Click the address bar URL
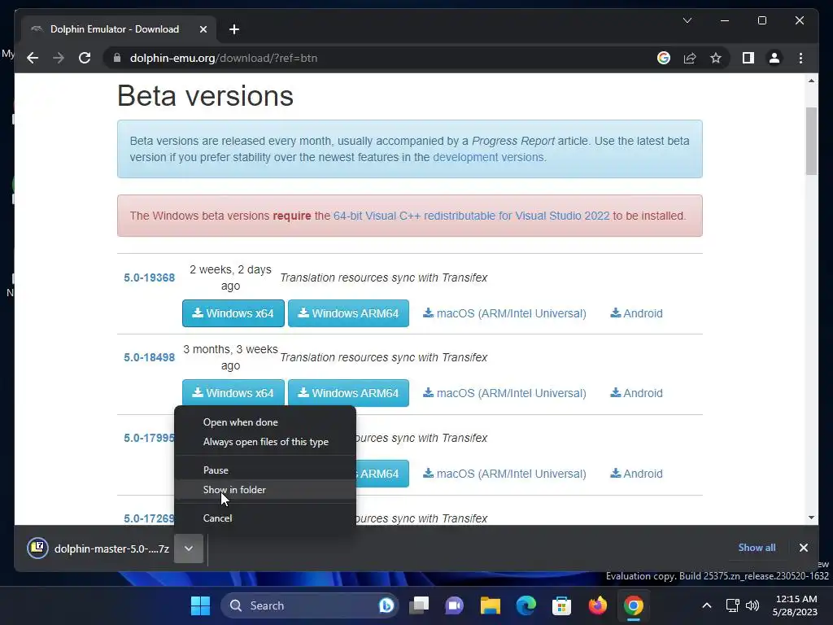833x625 pixels. click(223, 58)
